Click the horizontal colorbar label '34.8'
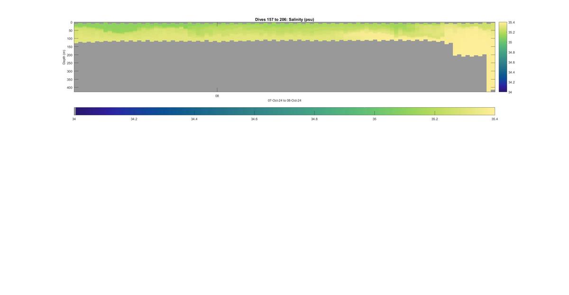This screenshot has width=569, height=295. 314,119
